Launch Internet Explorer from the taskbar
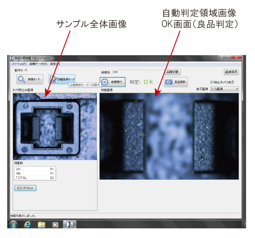Image resolution: width=255 pixels, height=238 pixels. [27, 225]
